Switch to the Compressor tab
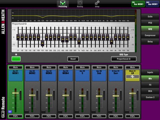The image size is (160, 120). [x=150, y=35]
